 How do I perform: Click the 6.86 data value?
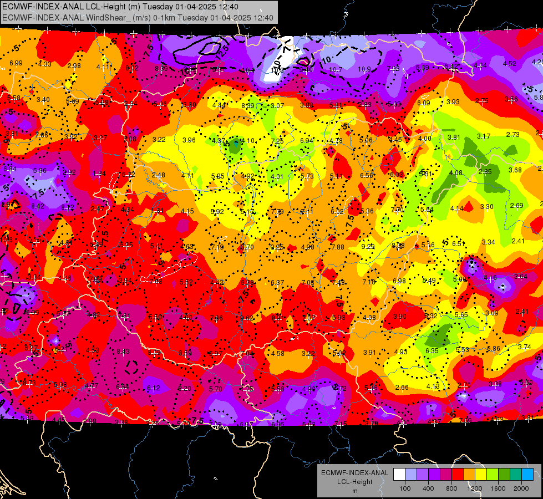point(494,348)
